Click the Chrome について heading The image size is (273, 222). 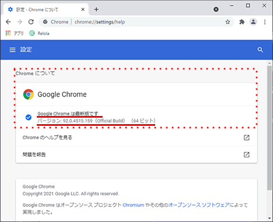(35, 73)
